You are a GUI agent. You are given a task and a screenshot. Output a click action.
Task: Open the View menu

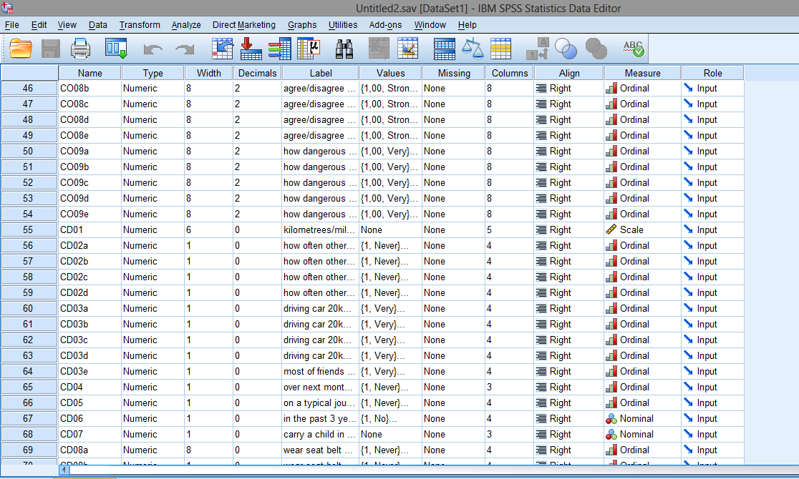pos(67,25)
